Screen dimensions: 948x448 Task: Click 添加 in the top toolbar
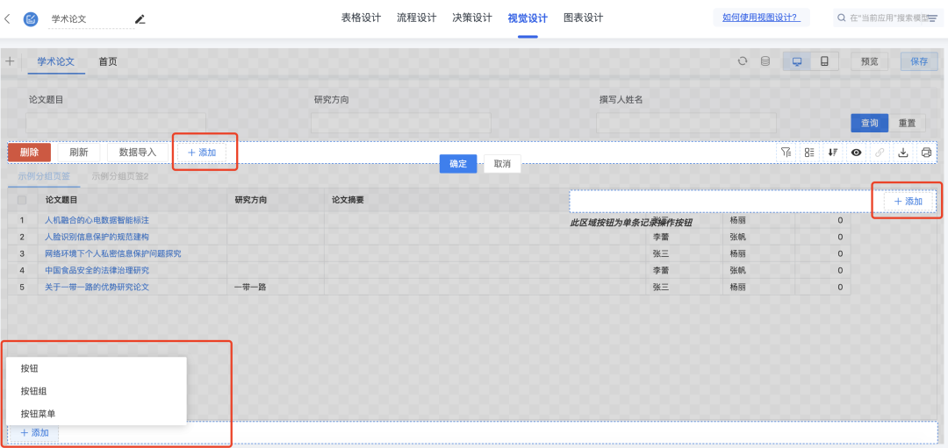(x=202, y=153)
